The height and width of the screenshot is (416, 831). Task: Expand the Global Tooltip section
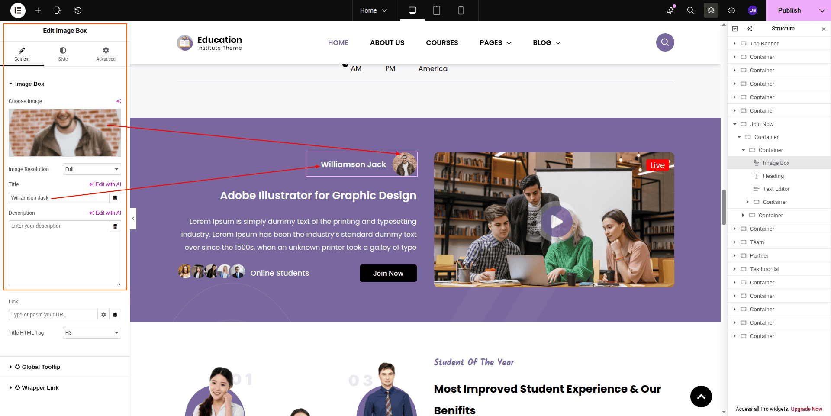click(x=41, y=367)
